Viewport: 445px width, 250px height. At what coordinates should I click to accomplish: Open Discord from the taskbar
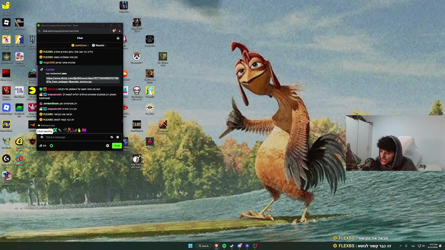(x=240, y=246)
